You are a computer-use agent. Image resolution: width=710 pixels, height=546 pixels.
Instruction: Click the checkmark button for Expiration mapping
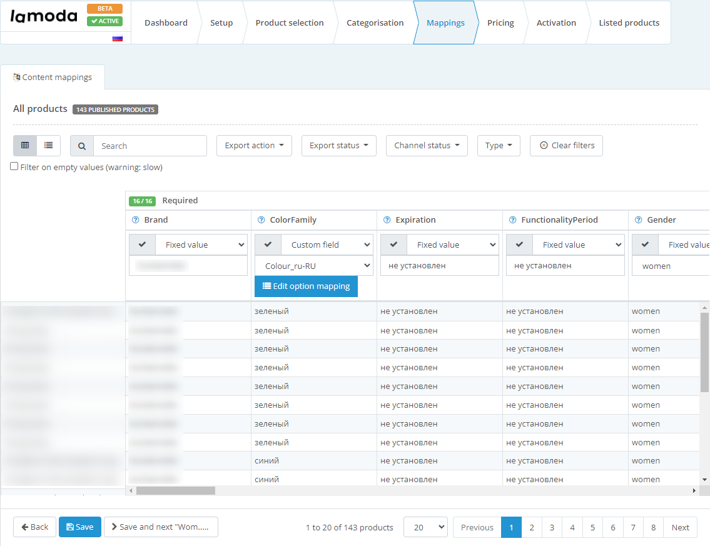394,245
